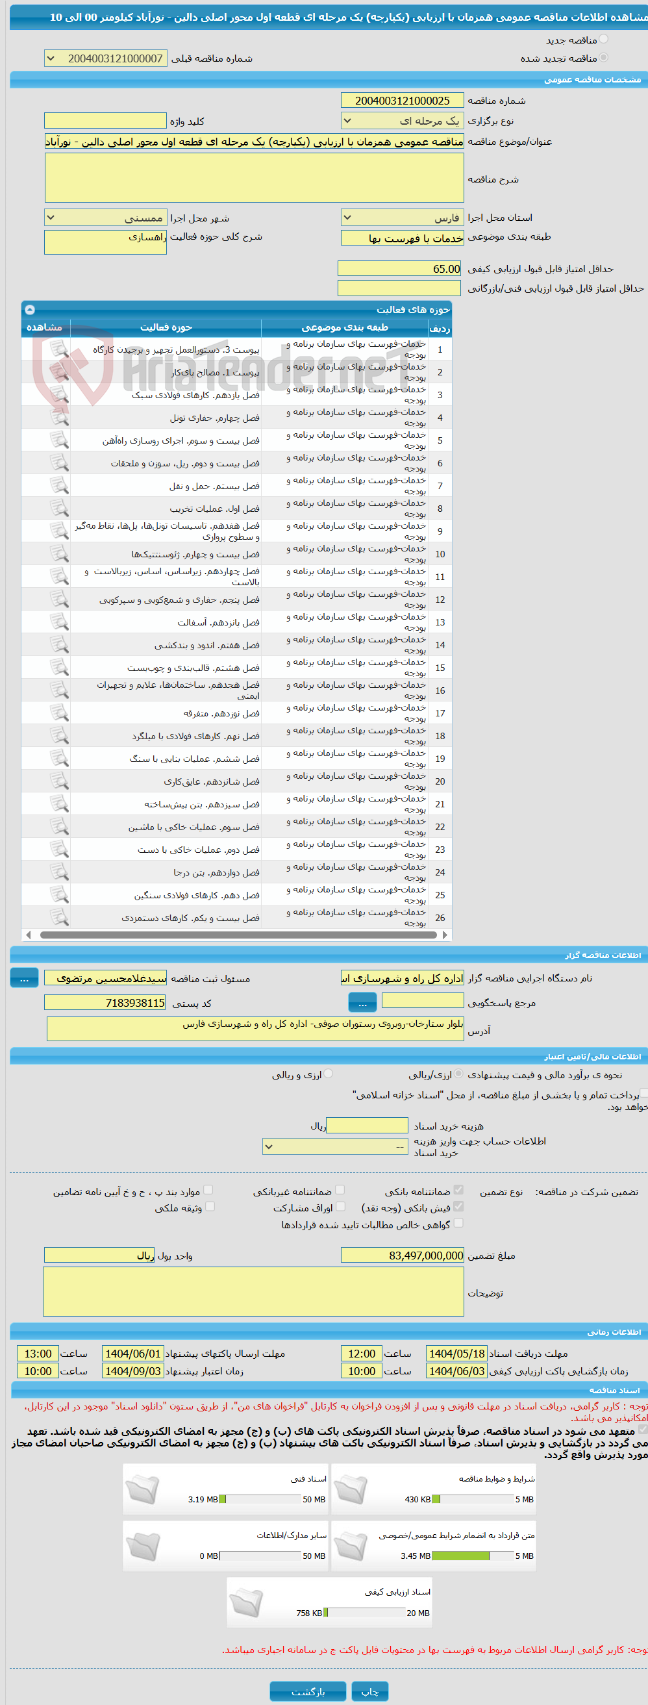Click طبقه بندی موضوعی column header

(x=344, y=327)
